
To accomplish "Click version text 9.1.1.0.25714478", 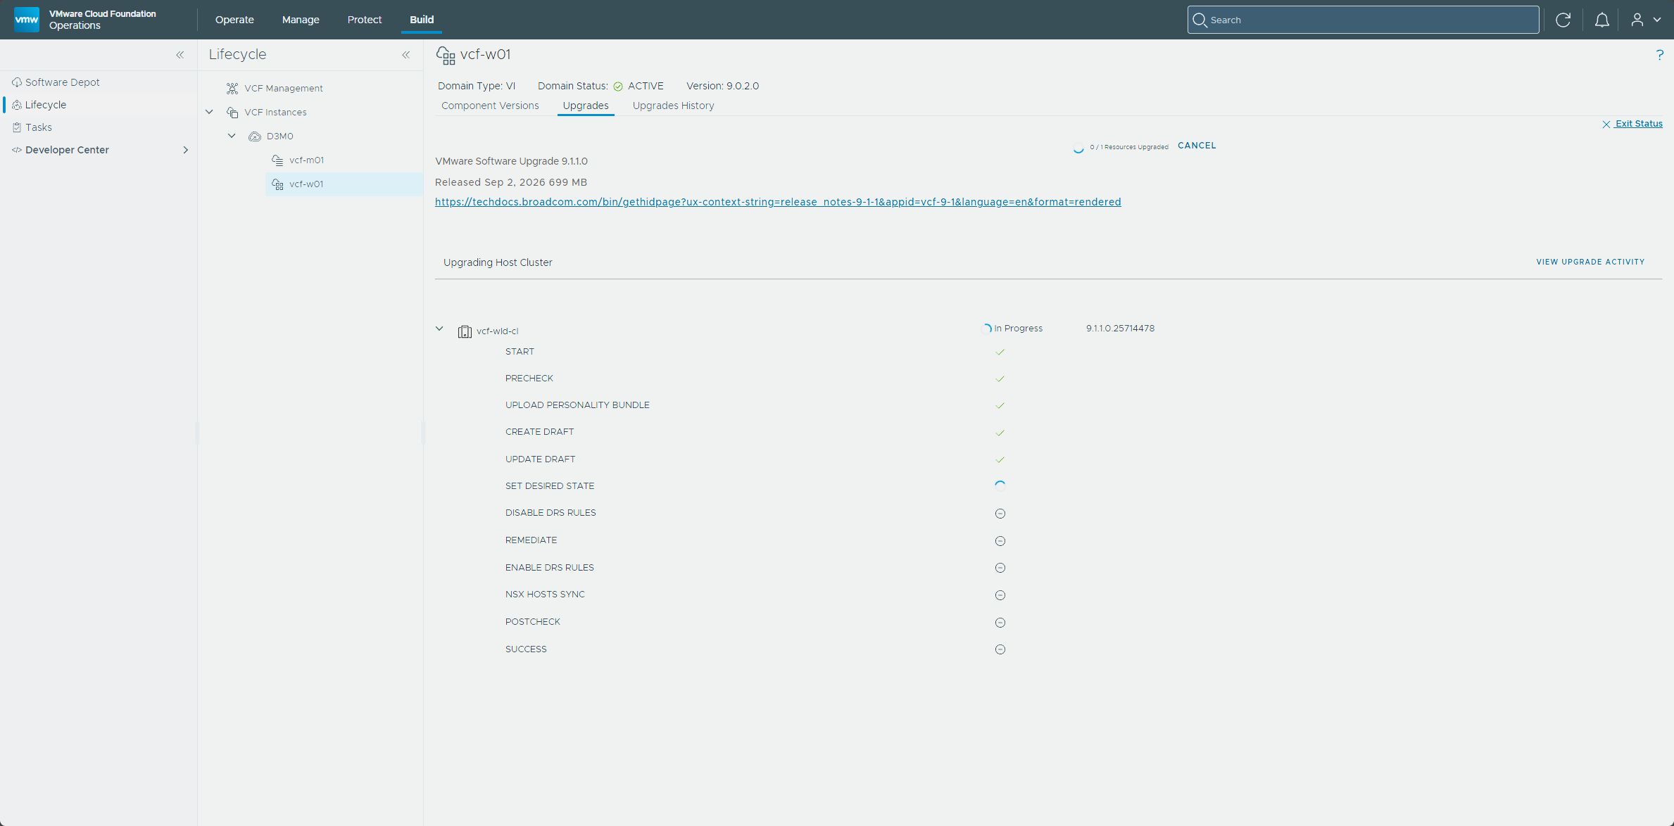I will [1120, 329].
